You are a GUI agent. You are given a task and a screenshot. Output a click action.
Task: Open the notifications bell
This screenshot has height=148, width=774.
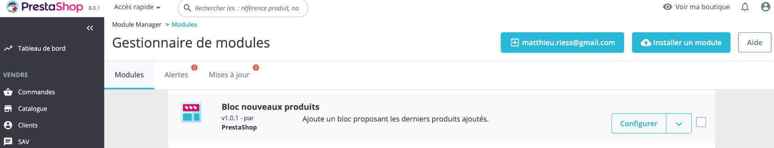point(745,7)
